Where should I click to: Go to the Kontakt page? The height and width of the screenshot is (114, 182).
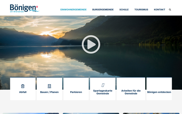point(160,9)
